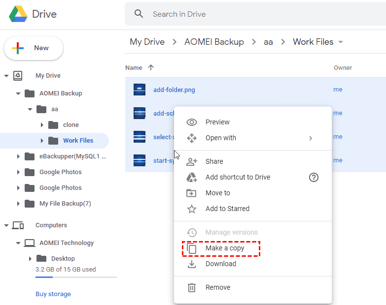The height and width of the screenshot is (305, 386).
Task: Click the add-folder.png file name
Action: [174, 90]
